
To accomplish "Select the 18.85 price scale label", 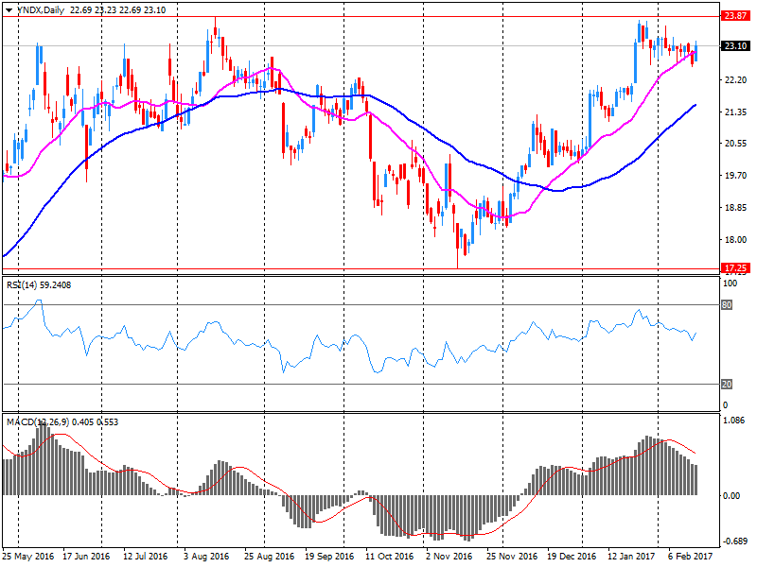I will click(735, 208).
